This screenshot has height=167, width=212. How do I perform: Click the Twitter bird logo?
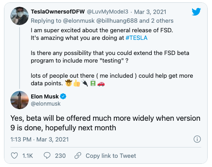(x=196, y=12)
